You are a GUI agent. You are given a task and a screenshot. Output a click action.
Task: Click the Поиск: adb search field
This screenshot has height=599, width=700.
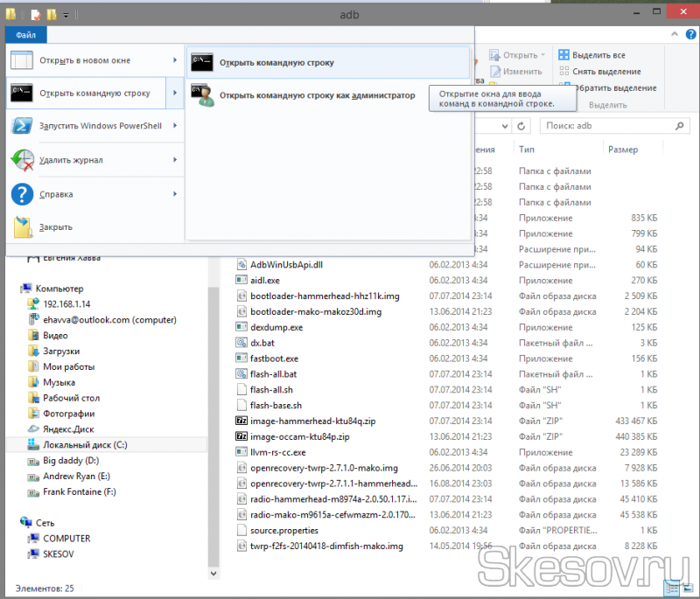[604, 126]
